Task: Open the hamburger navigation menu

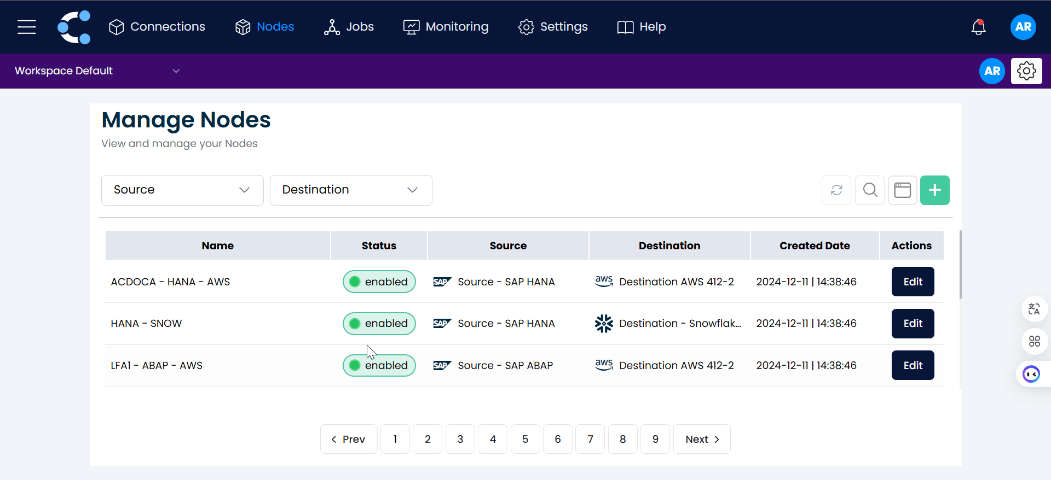Action: pos(26,27)
